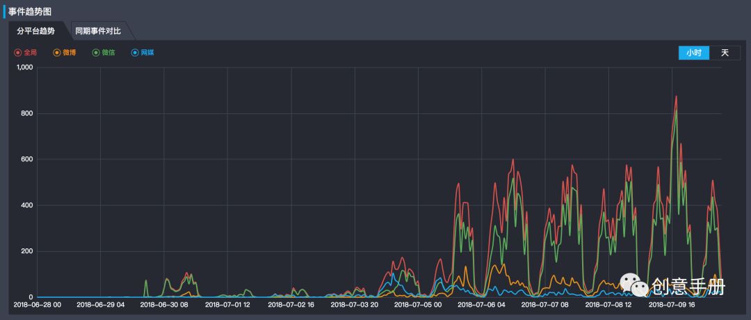751x320 pixels.
Task: Select the 小时 granularity button
Action: 694,53
